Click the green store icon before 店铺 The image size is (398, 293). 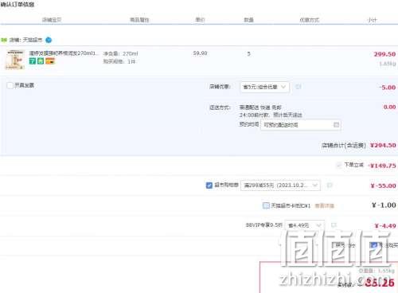pos(4,40)
